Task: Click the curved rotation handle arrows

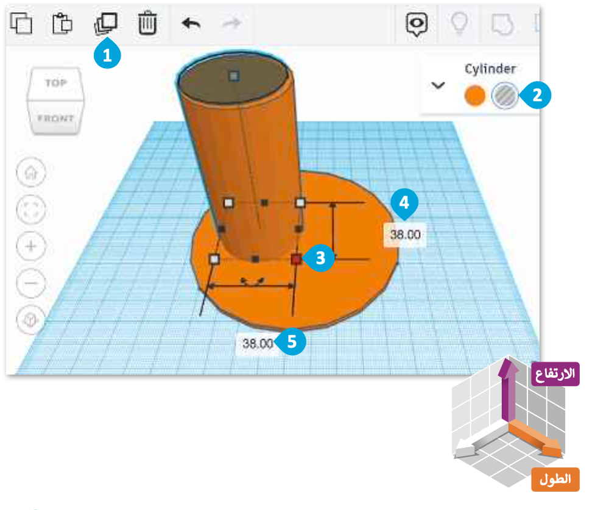Action: pos(252,281)
